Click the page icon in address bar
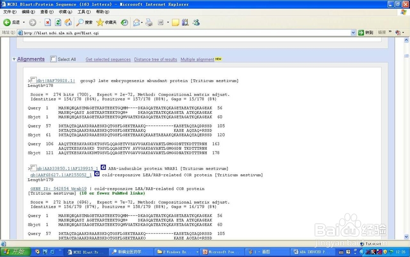This screenshot has width=410, height=257. (x=20, y=33)
